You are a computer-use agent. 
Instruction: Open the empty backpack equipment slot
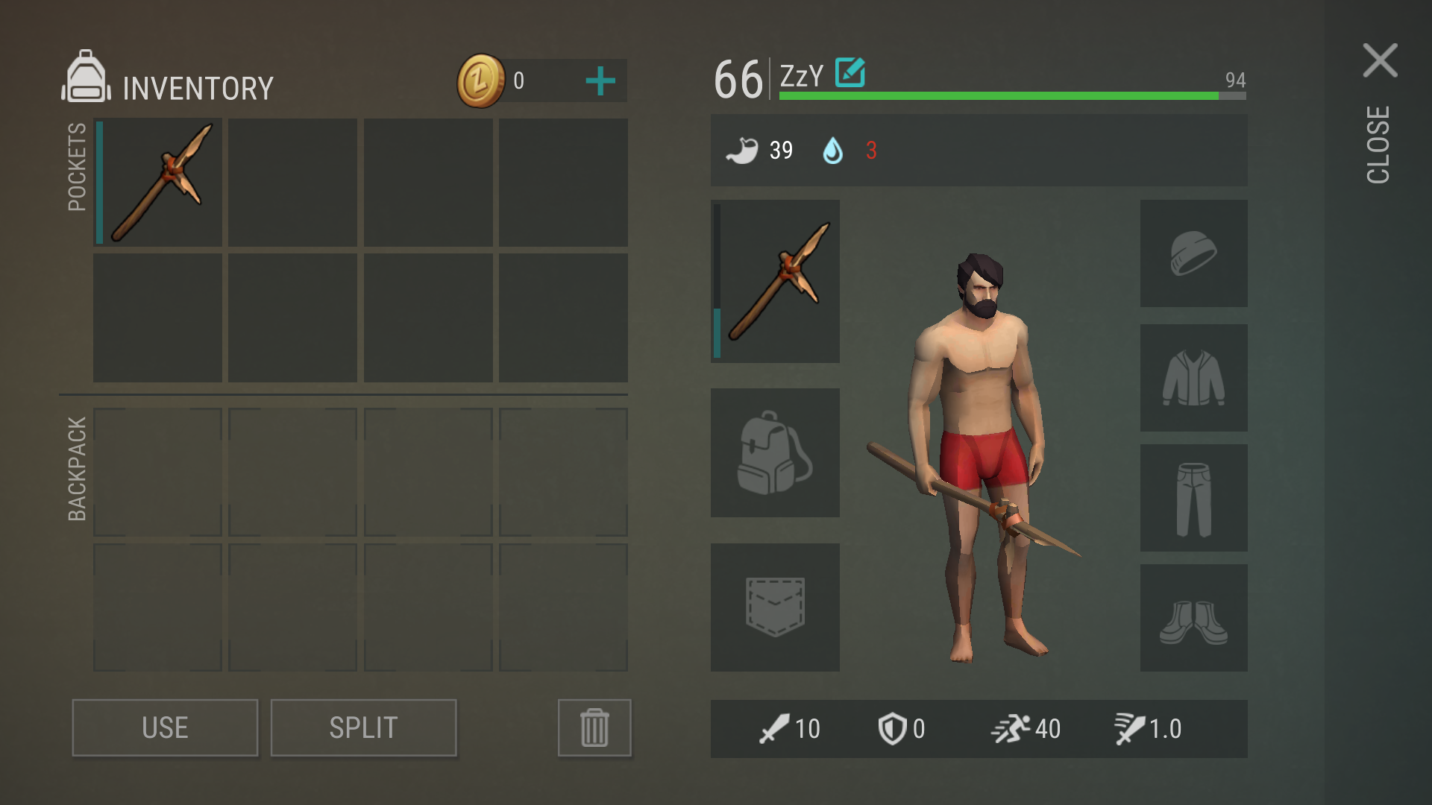click(x=775, y=452)
